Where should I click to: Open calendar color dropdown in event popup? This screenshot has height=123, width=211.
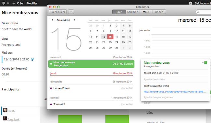point(203,62)
